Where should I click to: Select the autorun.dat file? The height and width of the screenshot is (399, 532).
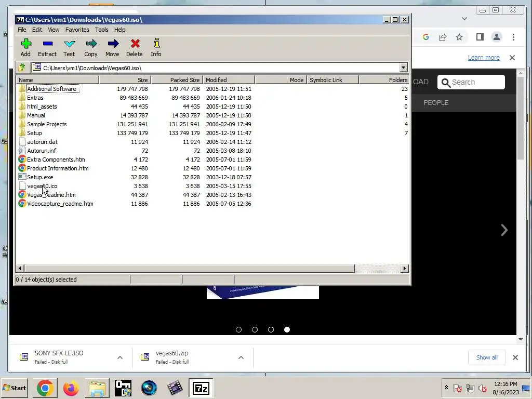pyautogui.click(x=43, y=142)
